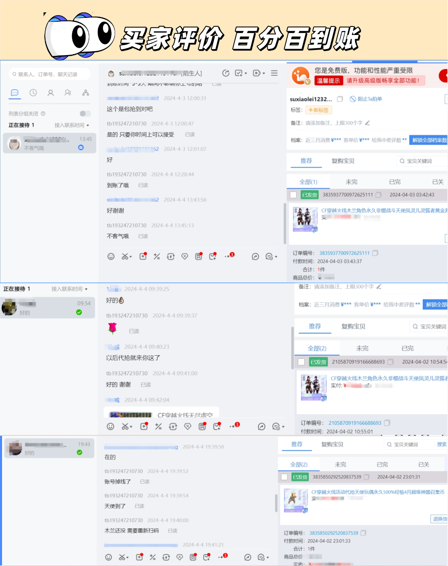Viewport: 448px width, 566px height.
Task: Open the scissors screenshot dropdown in the top toolbar
Action: 127,256
